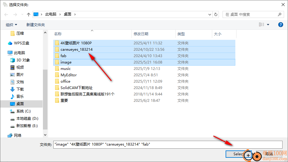Click folder icon of music row
The height and width of the screenshot is (162, 288).
point(57,69)
